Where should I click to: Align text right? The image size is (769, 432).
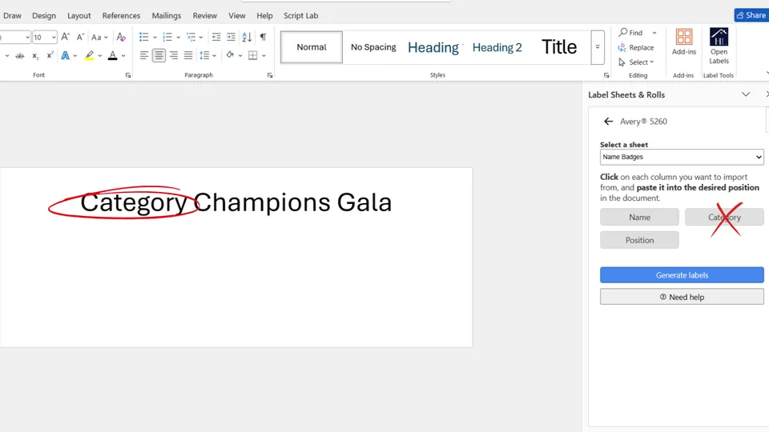point(174,55)
